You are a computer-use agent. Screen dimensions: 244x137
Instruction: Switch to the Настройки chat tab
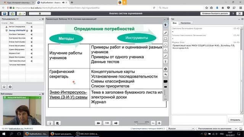pyautogui.click(x=185, y=23)
